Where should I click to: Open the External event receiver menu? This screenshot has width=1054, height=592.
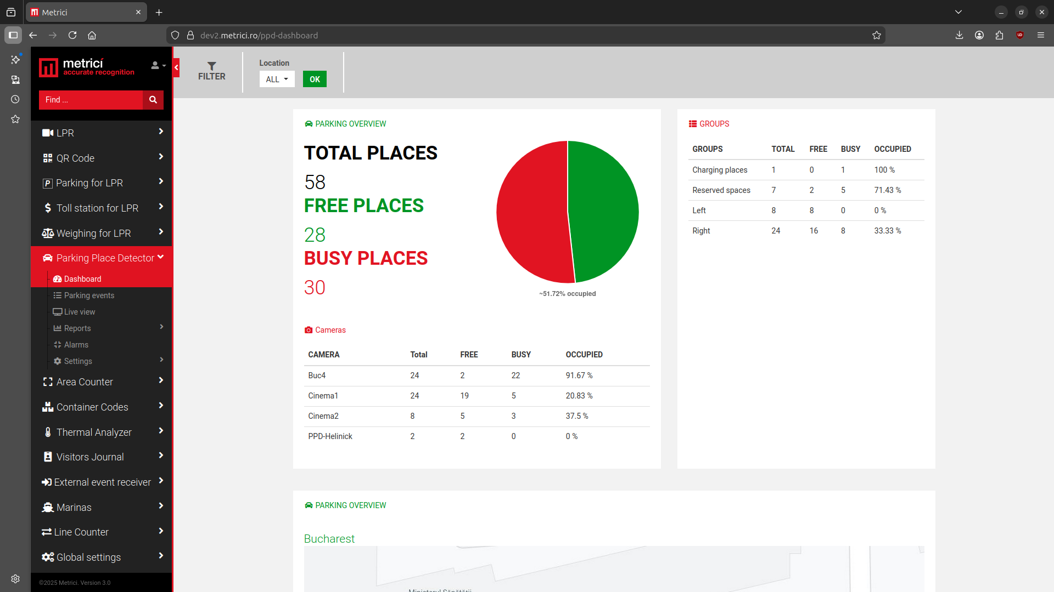(102, 482)
